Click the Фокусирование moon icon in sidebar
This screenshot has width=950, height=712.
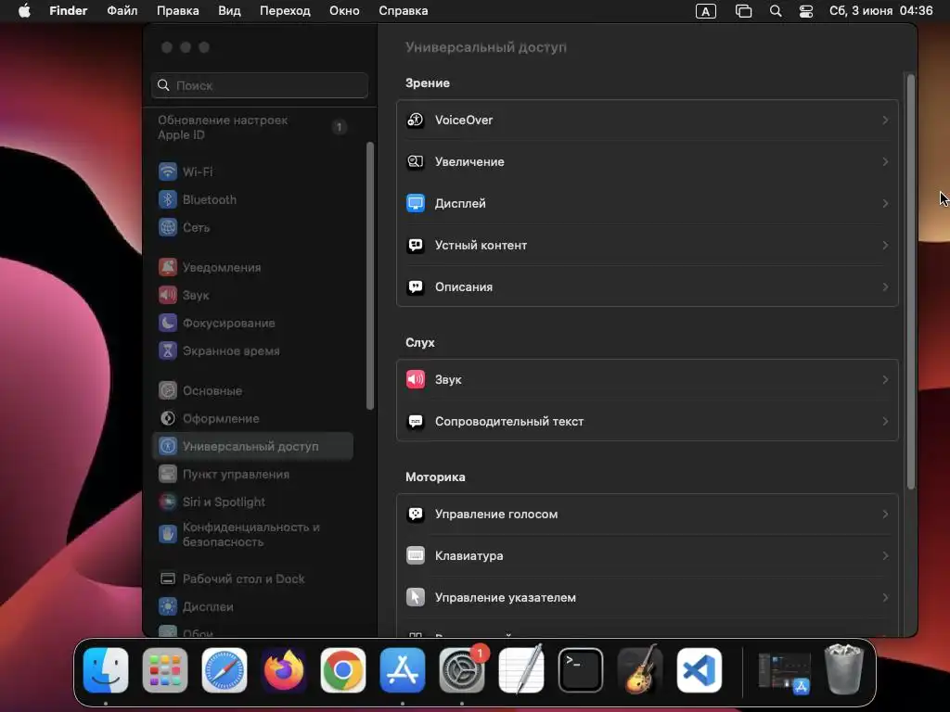(168, 324)
